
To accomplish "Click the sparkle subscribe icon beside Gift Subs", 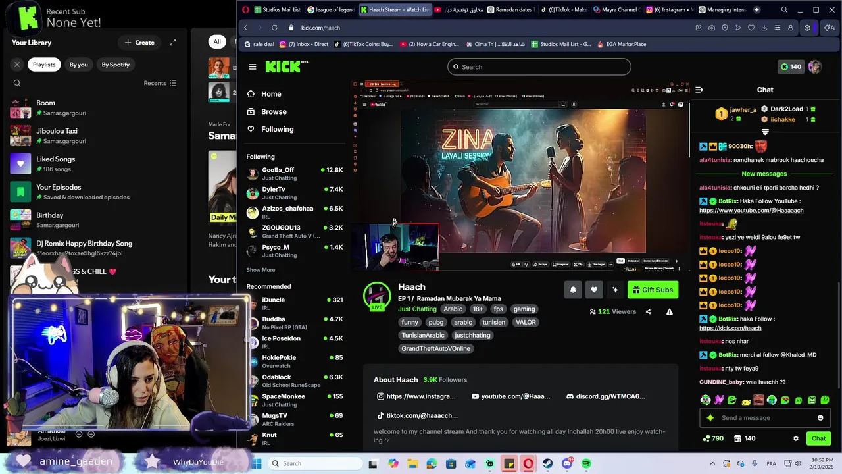I will pyautogui.click(x=615, y=290).
